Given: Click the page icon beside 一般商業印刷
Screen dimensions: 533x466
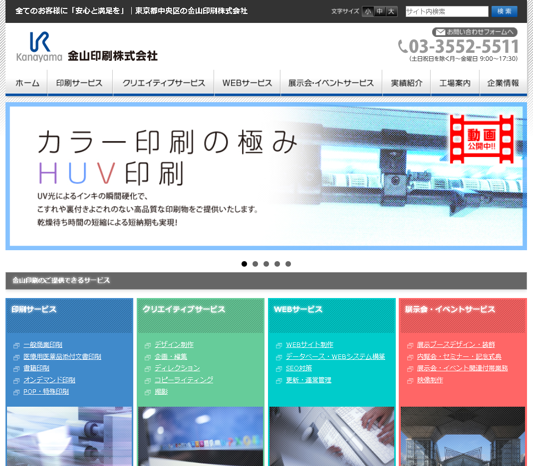Looking at the screenshot, I should [15, 344].
